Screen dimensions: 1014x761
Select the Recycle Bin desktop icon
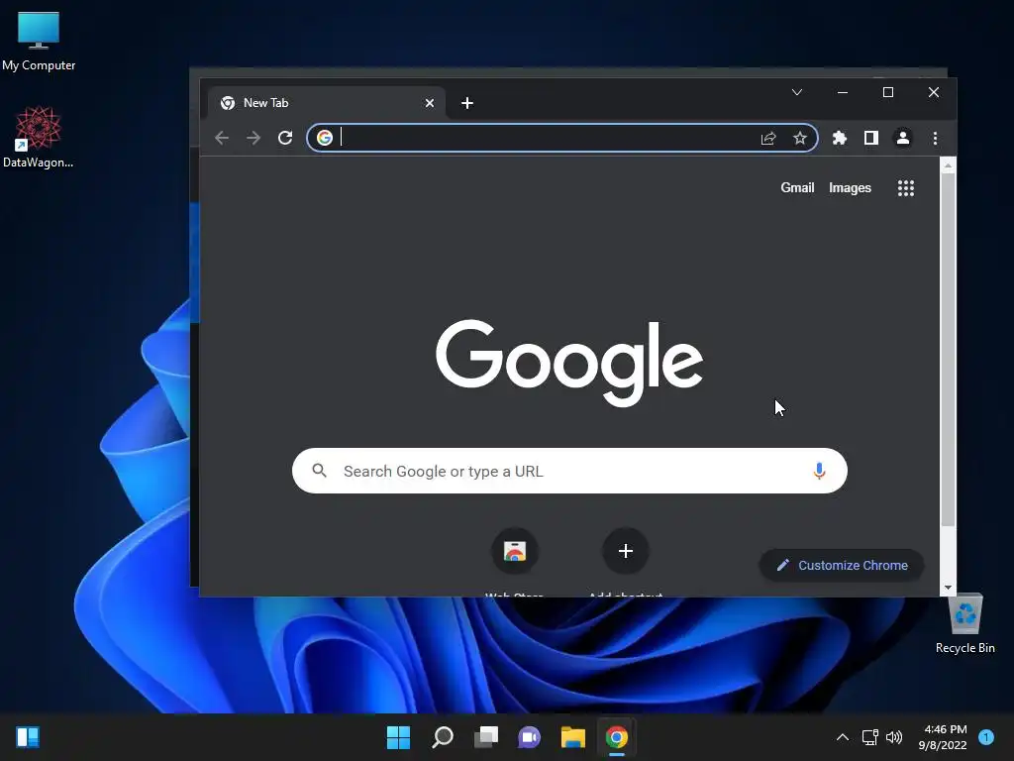pos(964,623)
